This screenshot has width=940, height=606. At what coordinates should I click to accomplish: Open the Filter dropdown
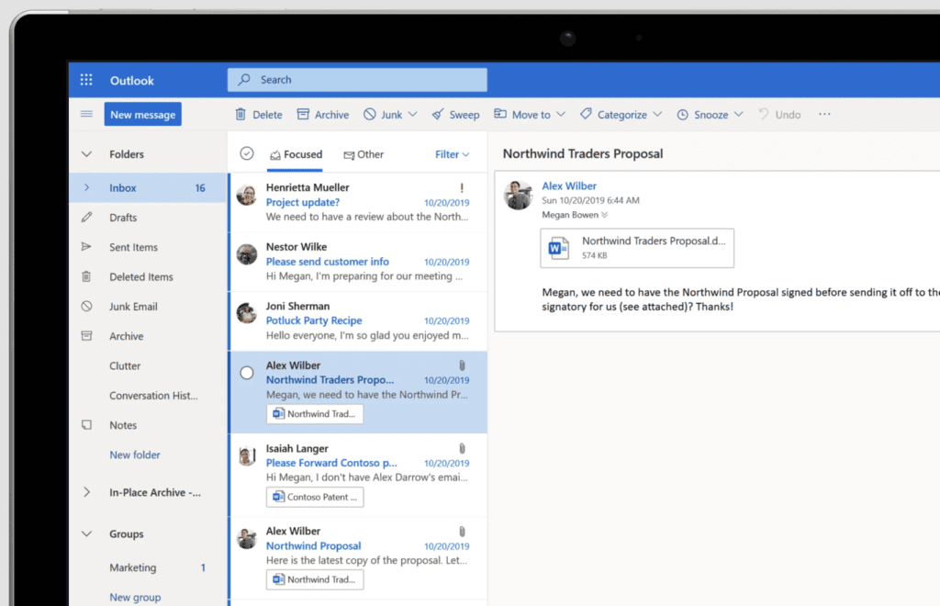click(x=452, y=154)
